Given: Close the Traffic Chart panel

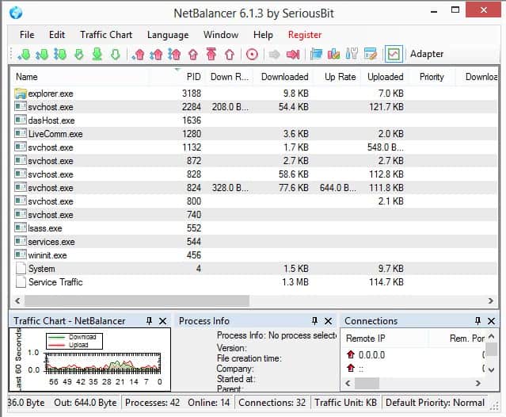Looking at the screenshot, I should (x=162, y=321).
